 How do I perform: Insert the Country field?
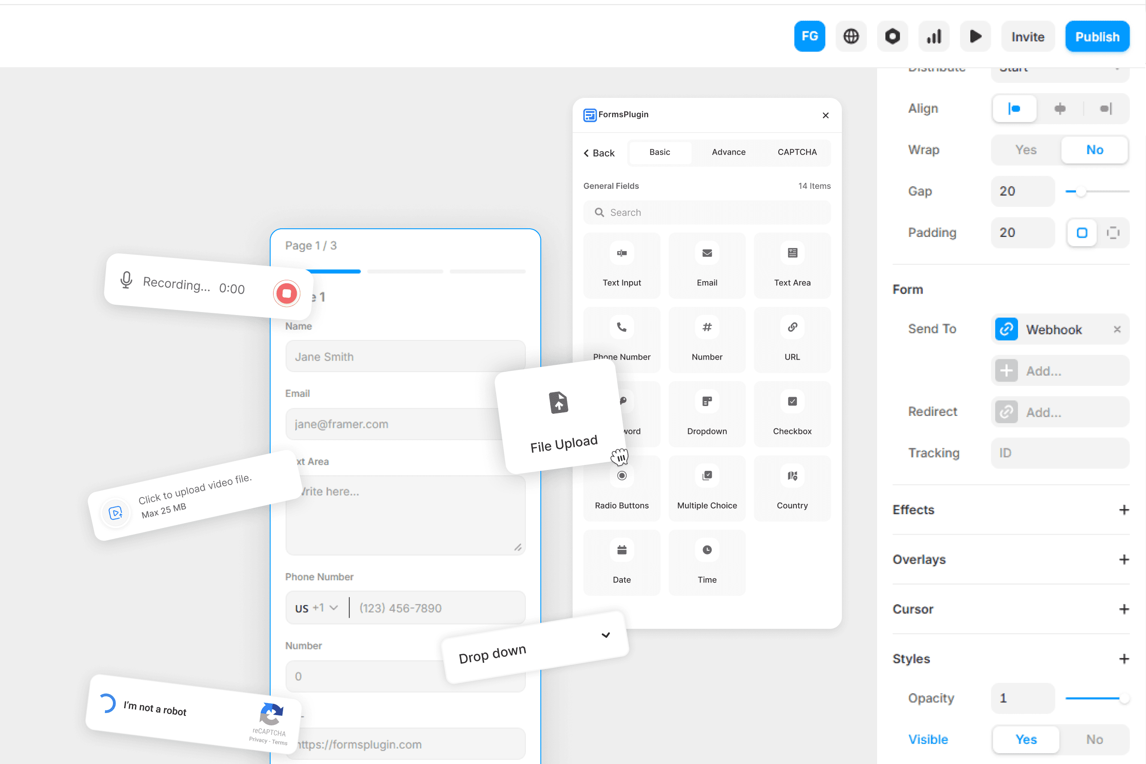click(792, 488)
